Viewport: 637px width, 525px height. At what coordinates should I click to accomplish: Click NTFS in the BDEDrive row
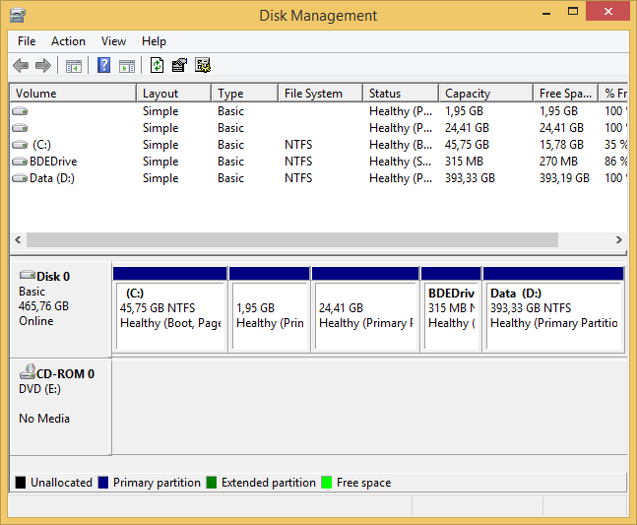coord(298,162)
